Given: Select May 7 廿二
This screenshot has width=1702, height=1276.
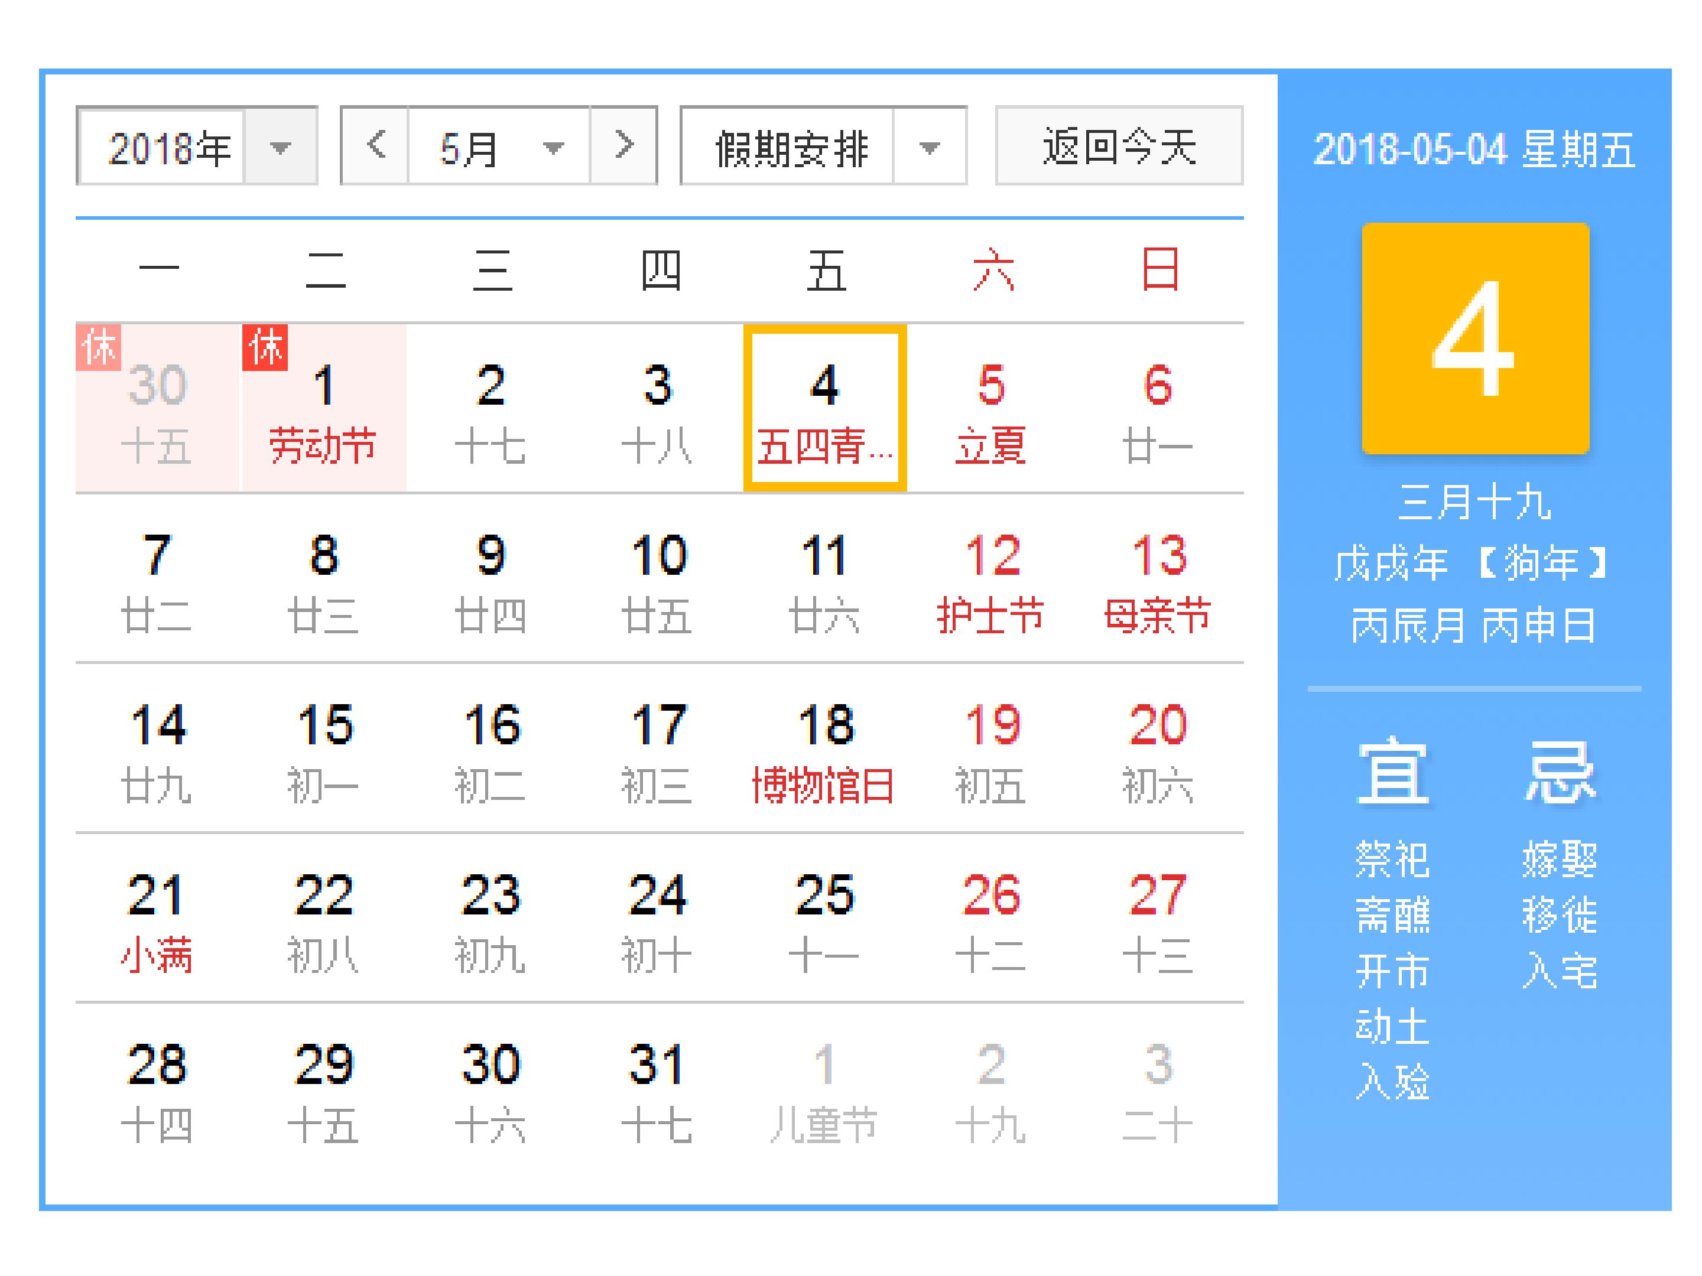Looking at the screenshot, I should (157, 578).
